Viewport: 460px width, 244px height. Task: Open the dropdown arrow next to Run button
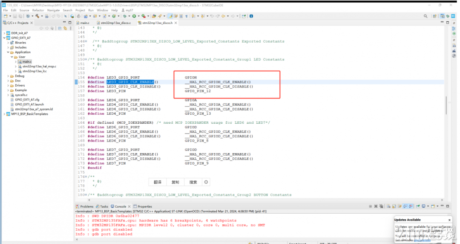(x=138, y=16)
